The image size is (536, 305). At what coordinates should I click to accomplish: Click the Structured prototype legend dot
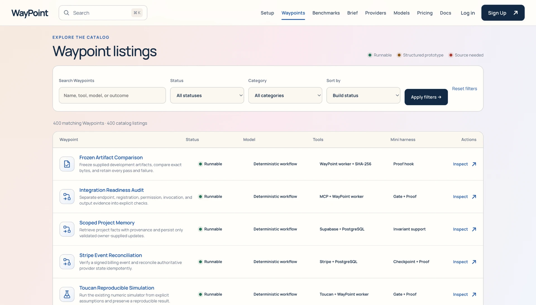pyautogui.click(x=399, y=55)
